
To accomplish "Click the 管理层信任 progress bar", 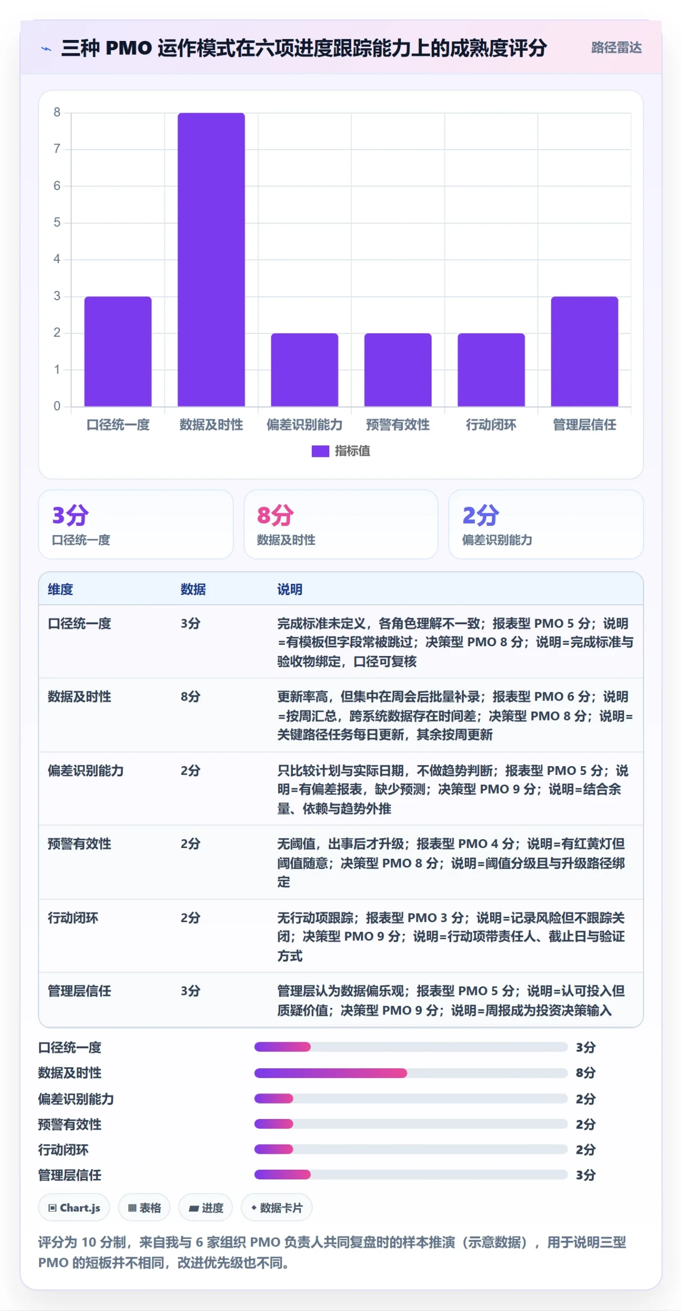I will pyautogui.click(x=411, y=1174).
